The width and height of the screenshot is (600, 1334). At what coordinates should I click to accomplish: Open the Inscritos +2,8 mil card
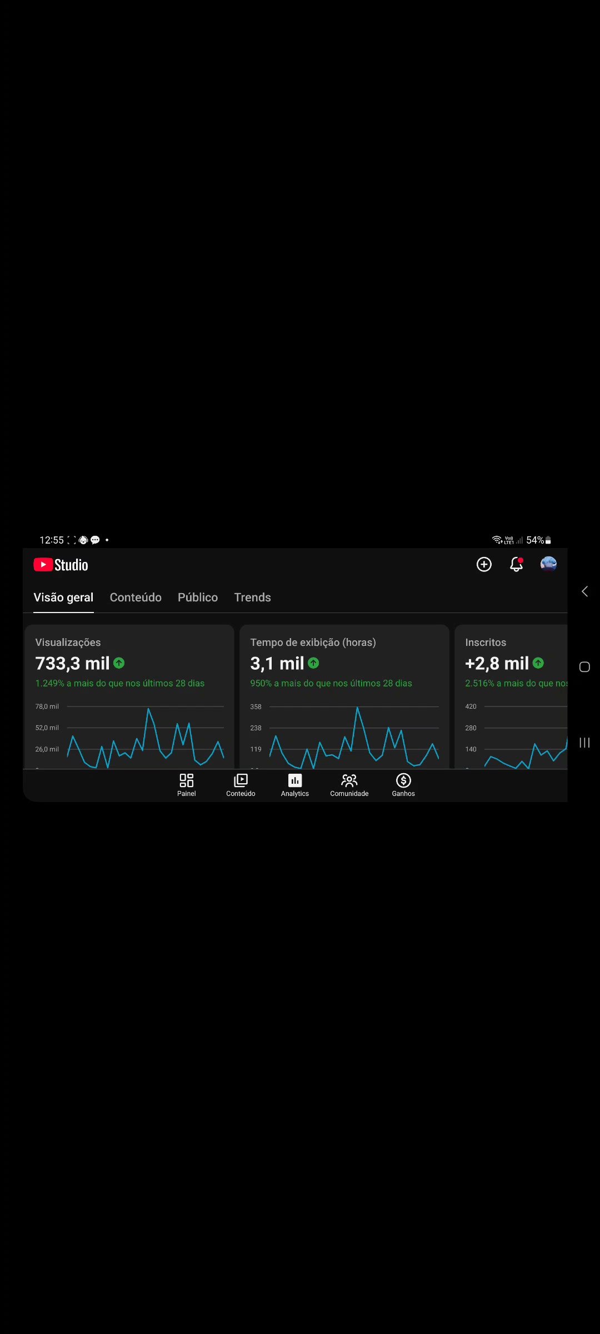pos(511,696)
